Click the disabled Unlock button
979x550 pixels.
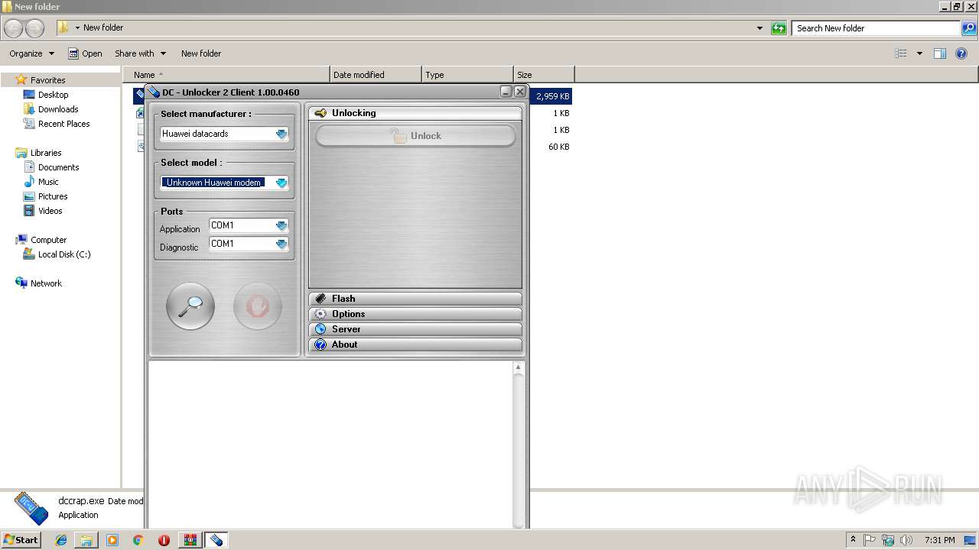tap(415, 136)
